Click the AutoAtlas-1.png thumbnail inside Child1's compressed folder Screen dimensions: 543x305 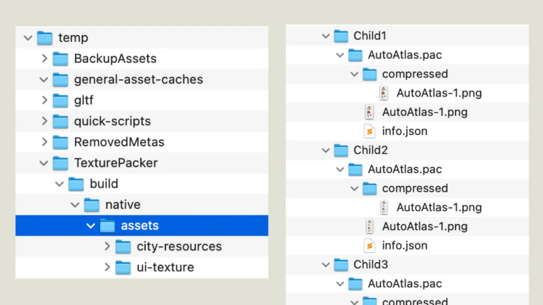tap(385, 93)
